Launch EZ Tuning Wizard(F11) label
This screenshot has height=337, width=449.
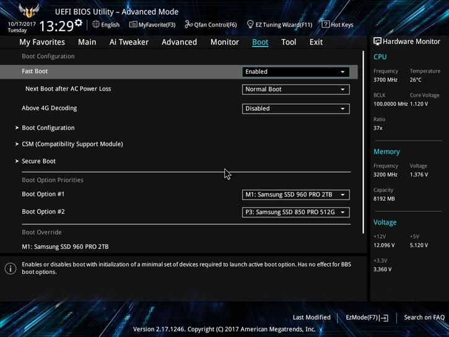pyautogui.click(x=284, y=25)
